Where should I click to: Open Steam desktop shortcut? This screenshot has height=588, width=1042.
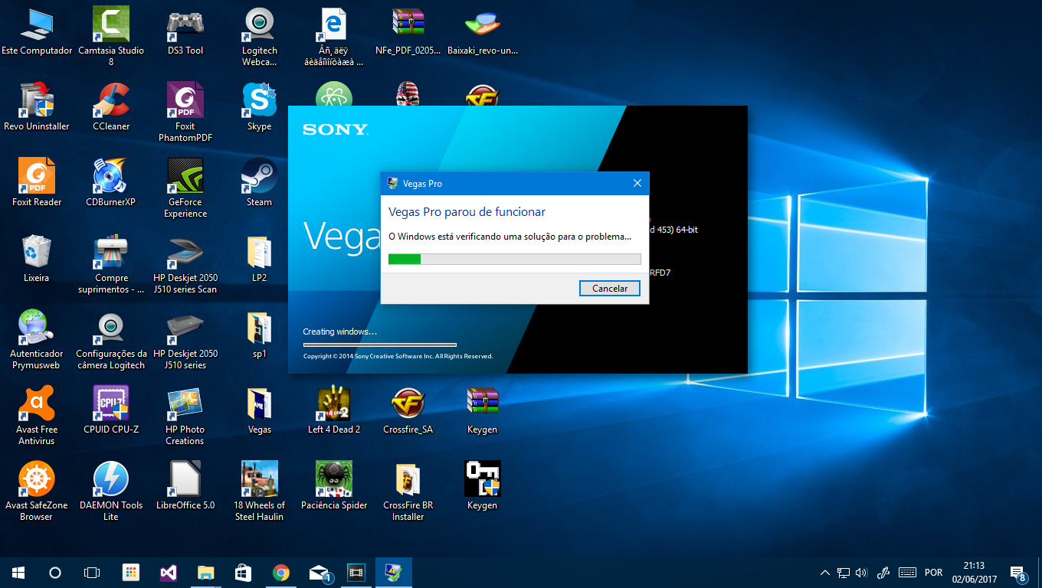260,183
